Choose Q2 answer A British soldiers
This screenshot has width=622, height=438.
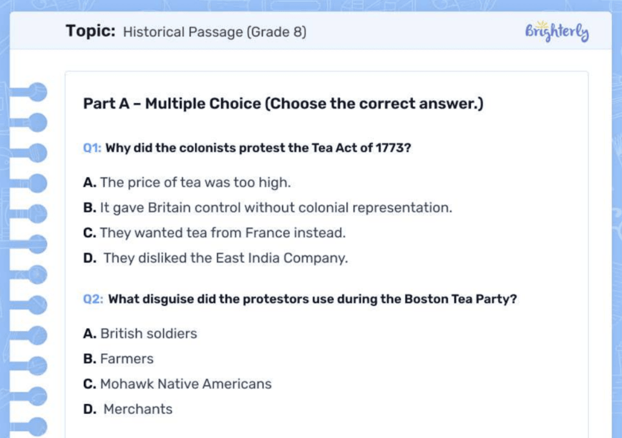140,334
